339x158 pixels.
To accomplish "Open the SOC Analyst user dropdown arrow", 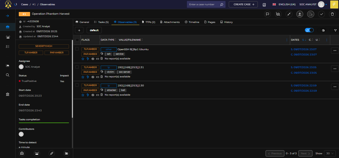I will tap(326, 4).
